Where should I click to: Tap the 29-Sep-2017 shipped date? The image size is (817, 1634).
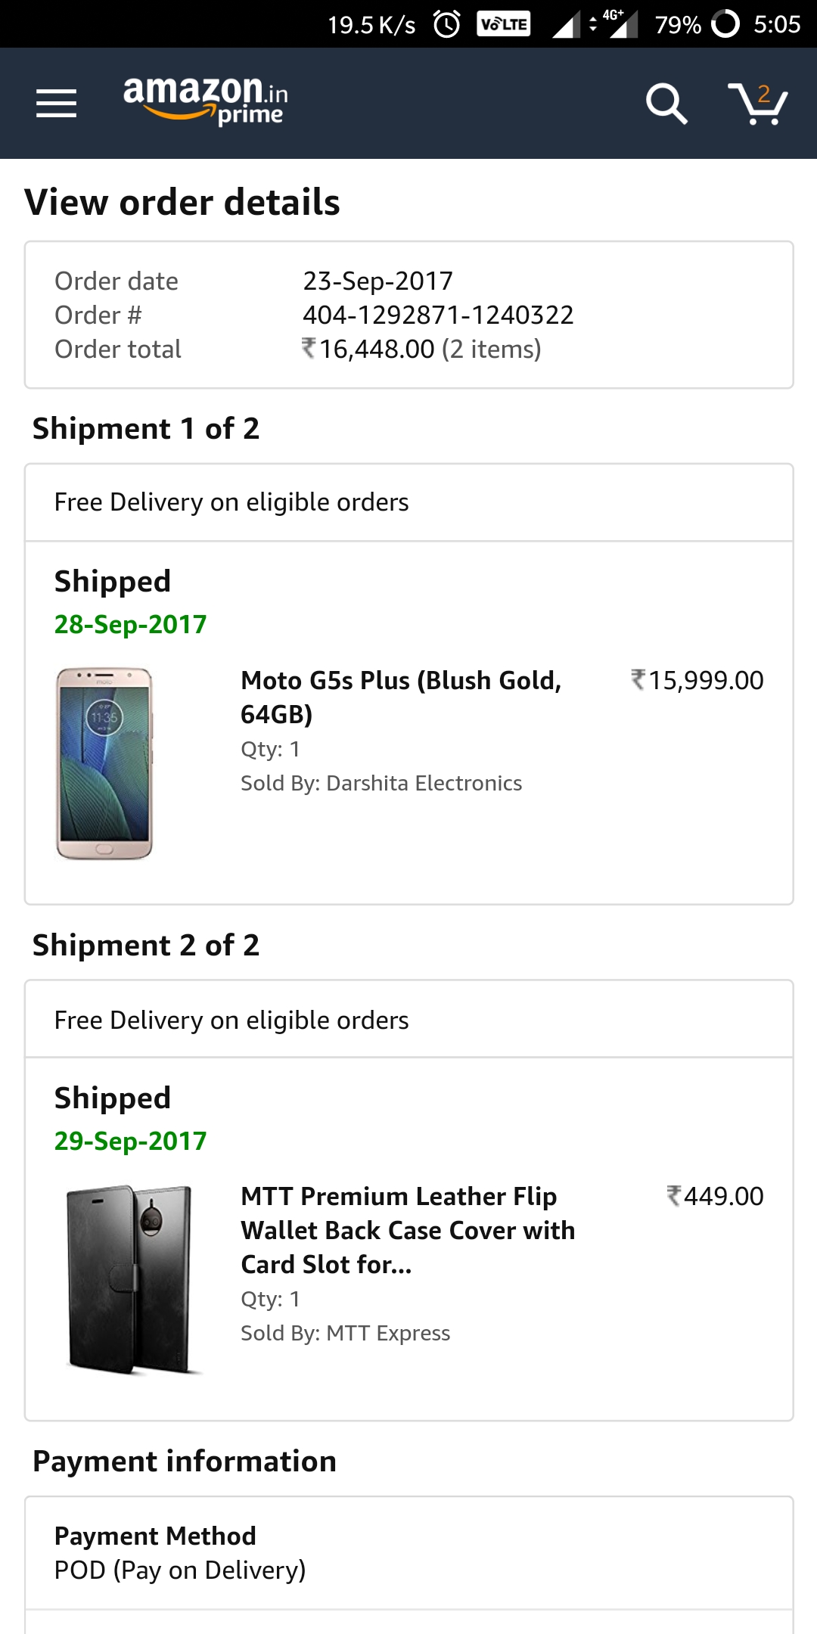130,1141
